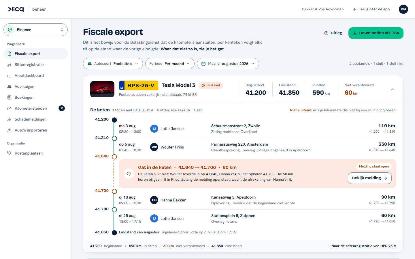Open the Maand augustus 2026 dropdown

(228, 64)
